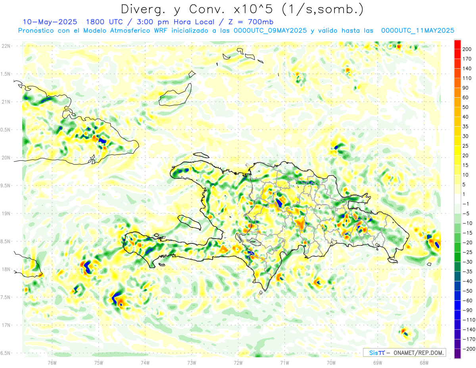Click the "ONAMET/REP.DOM." credit label
Screen dimensions: 476x368
(x=418, y=353)
